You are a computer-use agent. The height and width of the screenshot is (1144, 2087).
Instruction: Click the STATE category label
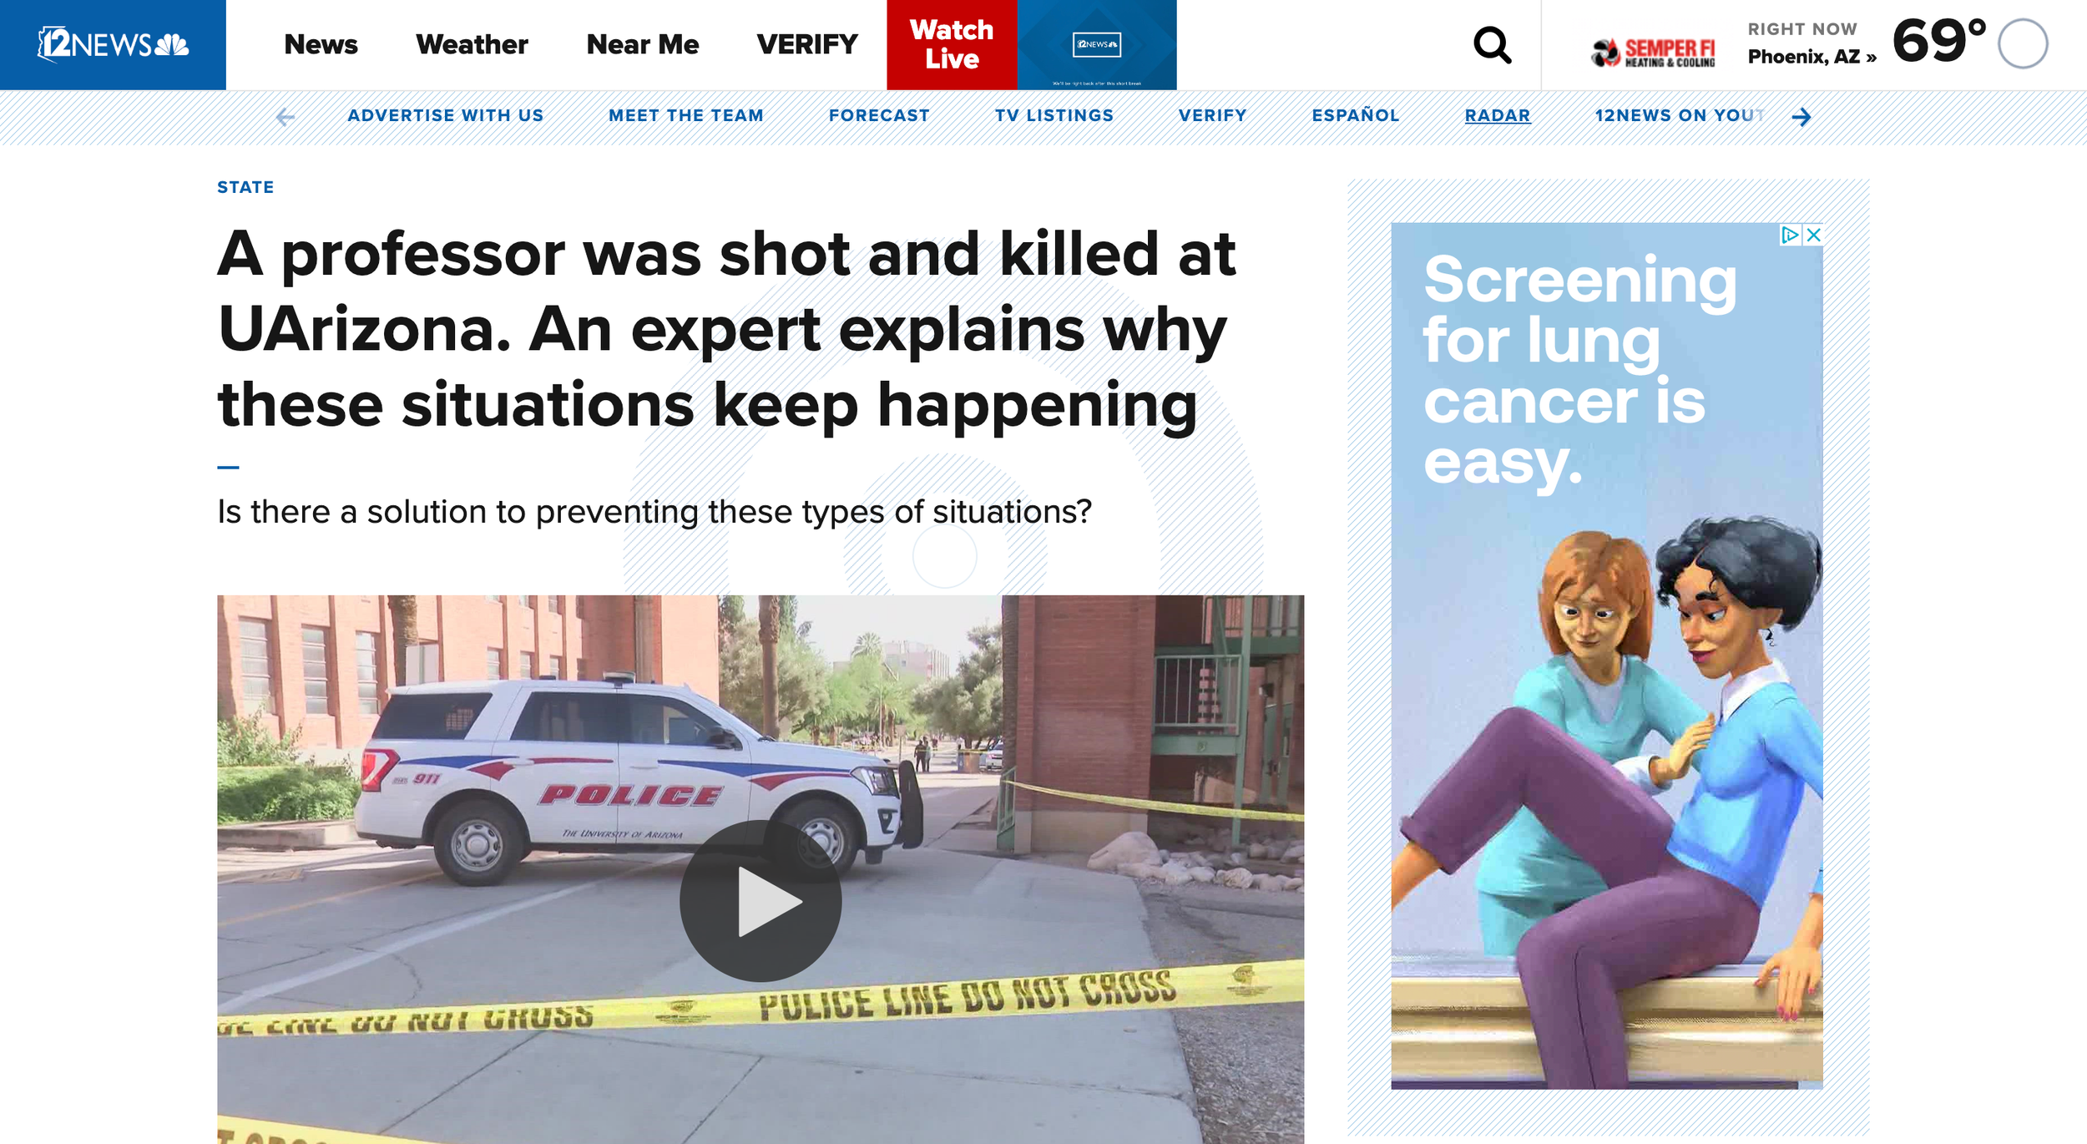(245, 187)
